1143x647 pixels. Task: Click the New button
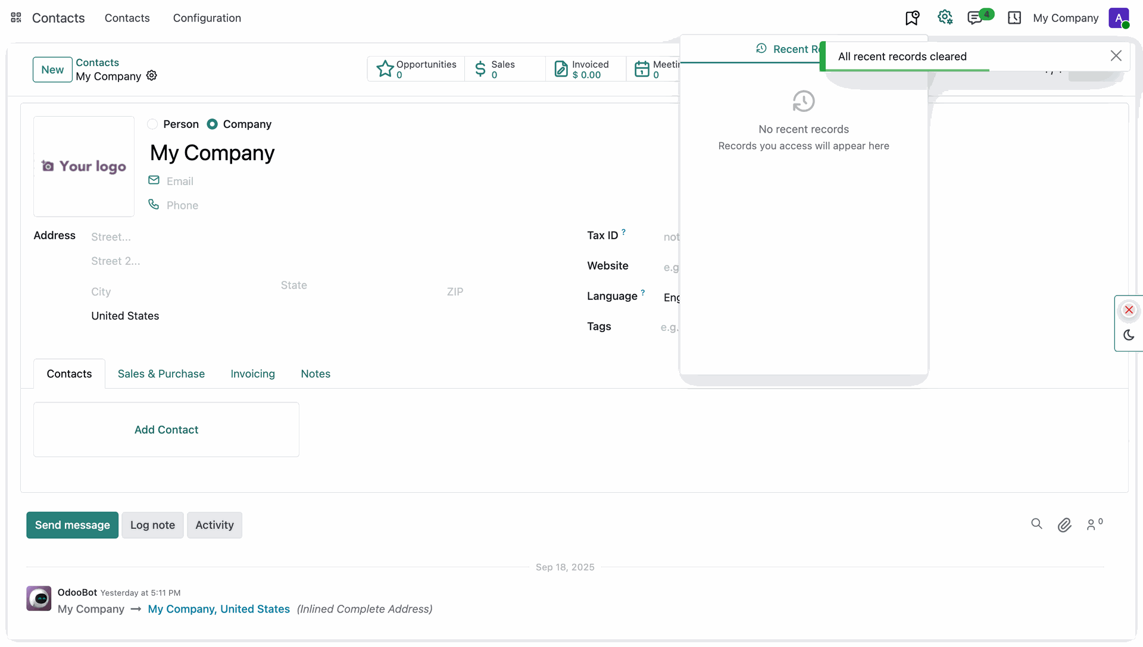point(52,70)
